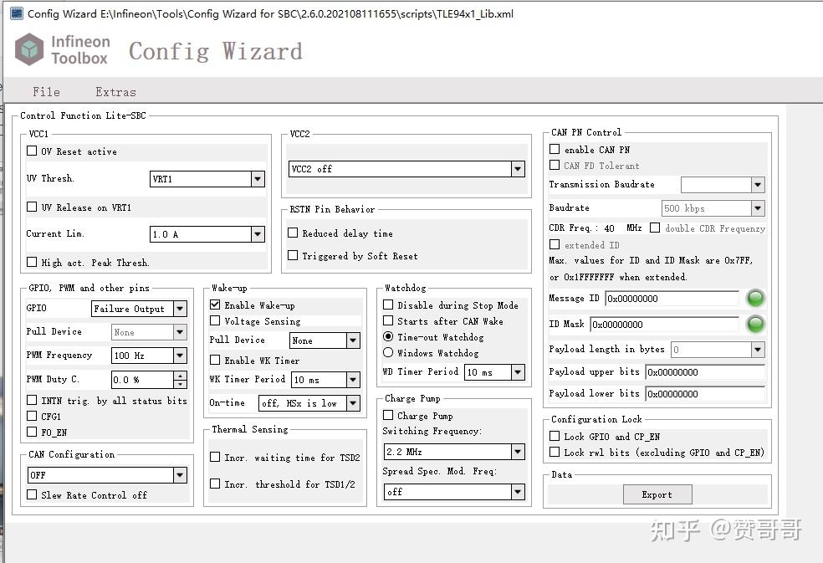Toggle double CDR Frequency checkbox

655,228
